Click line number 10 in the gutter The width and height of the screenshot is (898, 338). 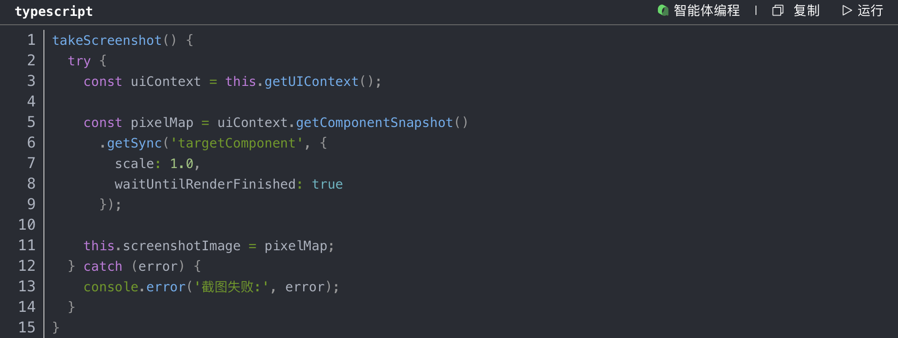click(x=27, y=225)
